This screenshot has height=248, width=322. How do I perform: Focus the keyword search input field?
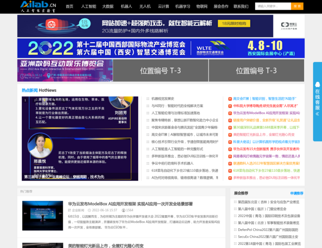273,6
